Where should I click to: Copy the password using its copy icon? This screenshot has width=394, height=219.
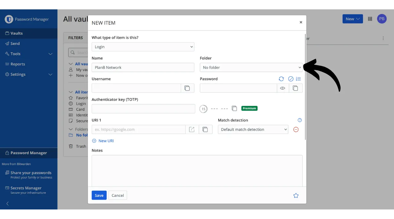pos(295,88)
